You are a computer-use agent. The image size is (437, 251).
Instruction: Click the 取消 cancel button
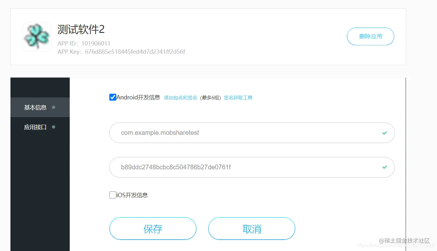coord(252,229)
